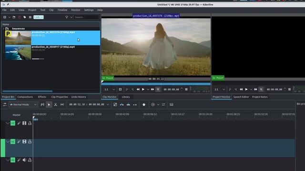Viewport: 305px width, 171px height.
Task: Open the clip monitor 1:1 zoom dropdown
Action: pyautogui.click(x=110, y=89)
